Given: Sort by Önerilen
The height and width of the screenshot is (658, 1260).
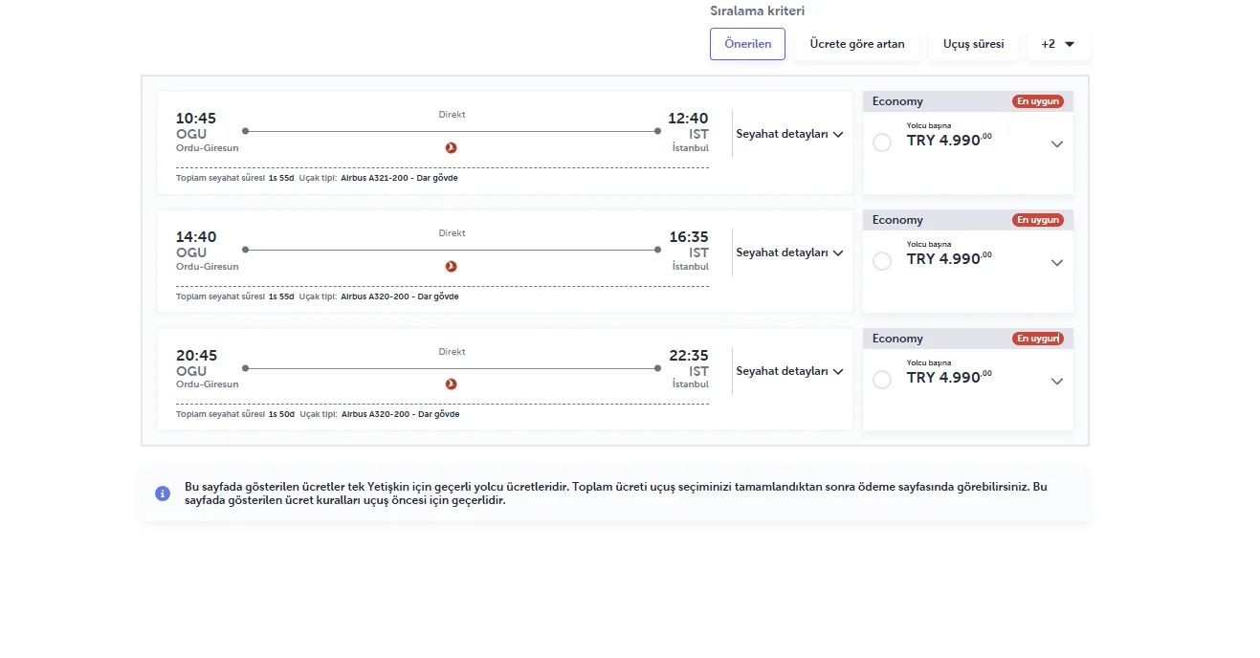Looking at the screenshot, I should [747, 44].
